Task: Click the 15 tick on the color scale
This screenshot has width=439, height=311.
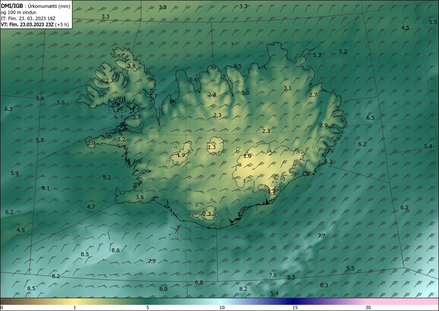Action: click(295, 307)
